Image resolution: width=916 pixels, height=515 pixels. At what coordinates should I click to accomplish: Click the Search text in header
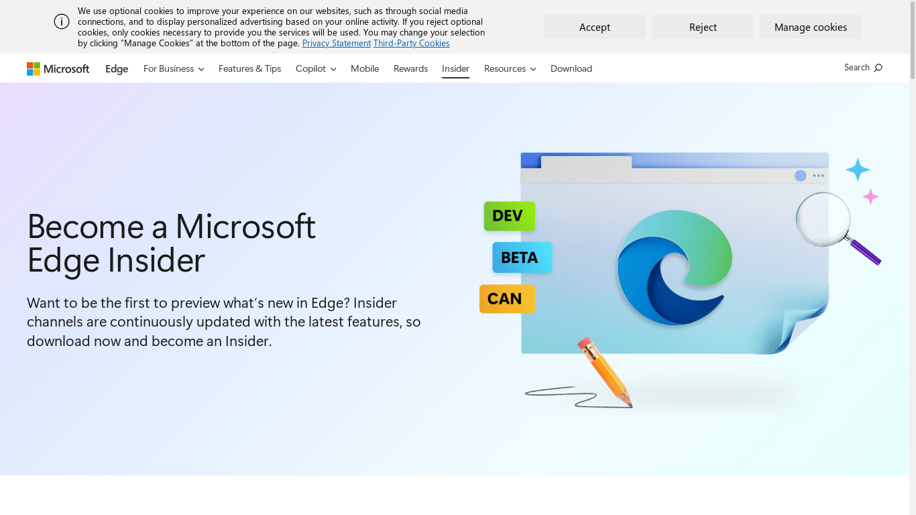click(857, 67)
